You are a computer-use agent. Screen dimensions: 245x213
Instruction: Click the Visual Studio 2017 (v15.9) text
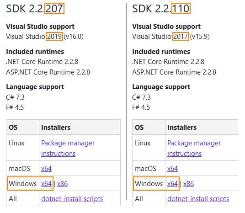click(171, 37)
